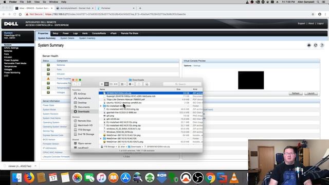Open a new Chrome tab
Image resolution: width=329 pixels, height=185 pixels.
point(140,8)
